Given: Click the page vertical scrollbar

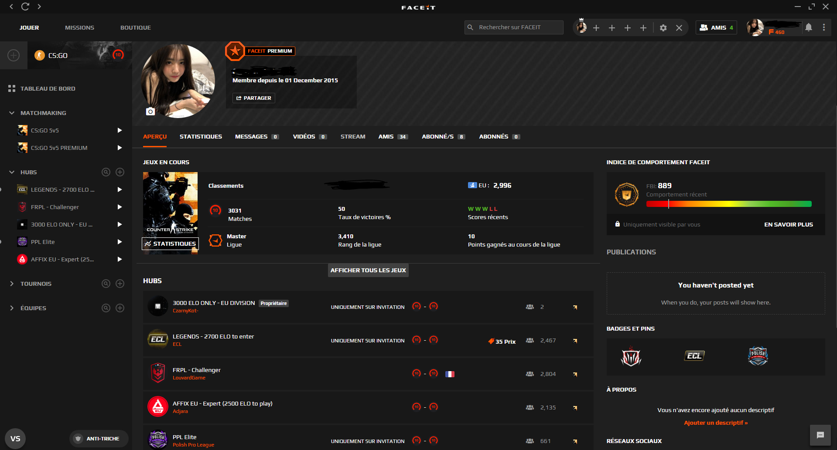Looking at the screenshot, I should point(835,216).
